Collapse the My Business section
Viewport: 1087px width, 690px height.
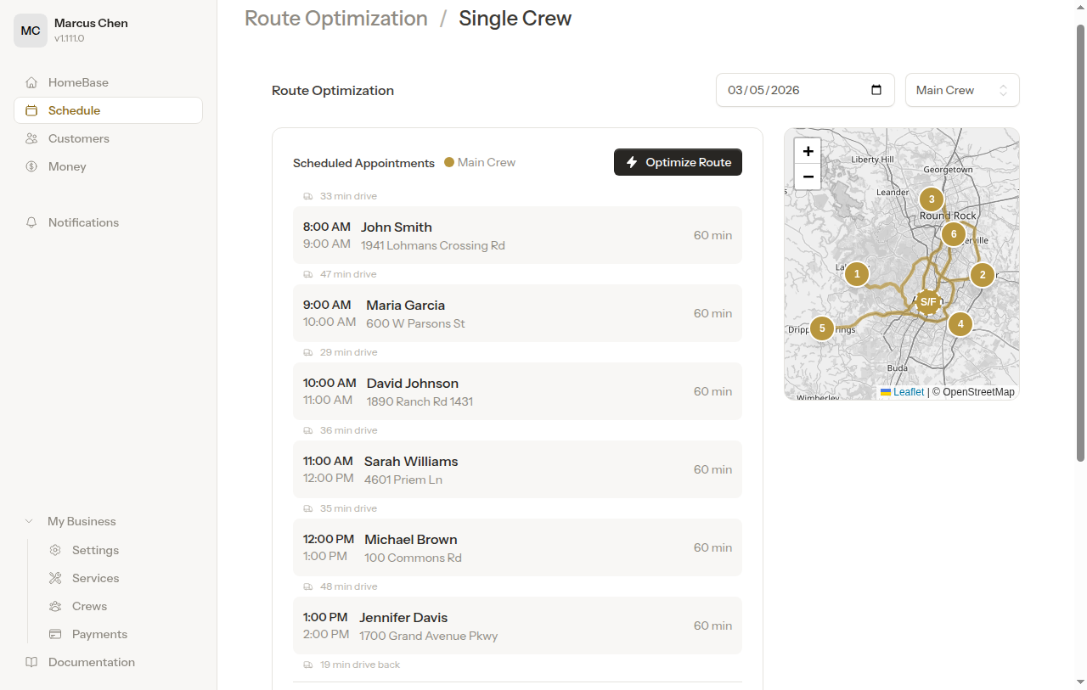[x=29, y=520]
